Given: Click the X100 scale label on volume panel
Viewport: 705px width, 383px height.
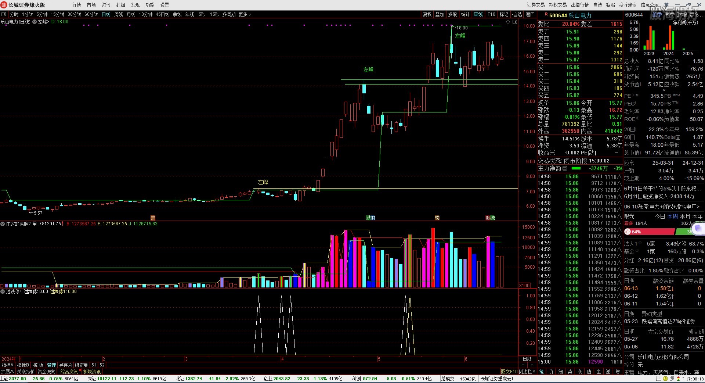Looking at the screenshot, I should [x=524, y=285].
